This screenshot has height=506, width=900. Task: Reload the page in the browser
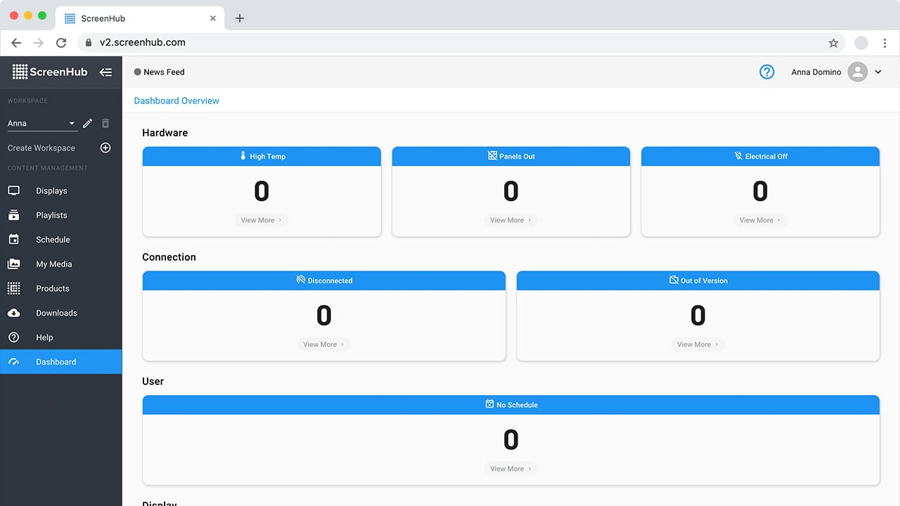click(x=61, y=43)
